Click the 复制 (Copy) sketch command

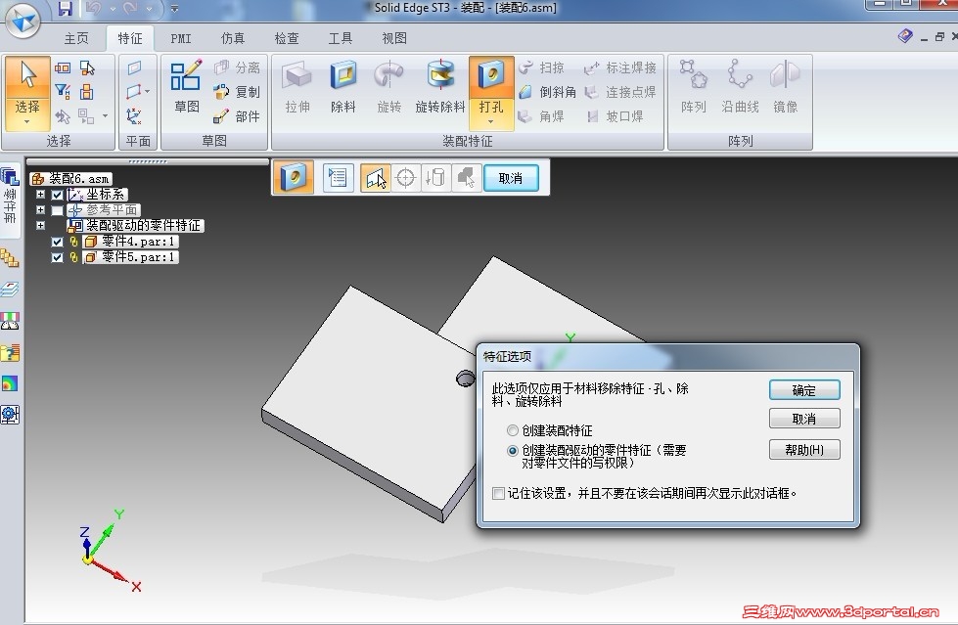237,92
